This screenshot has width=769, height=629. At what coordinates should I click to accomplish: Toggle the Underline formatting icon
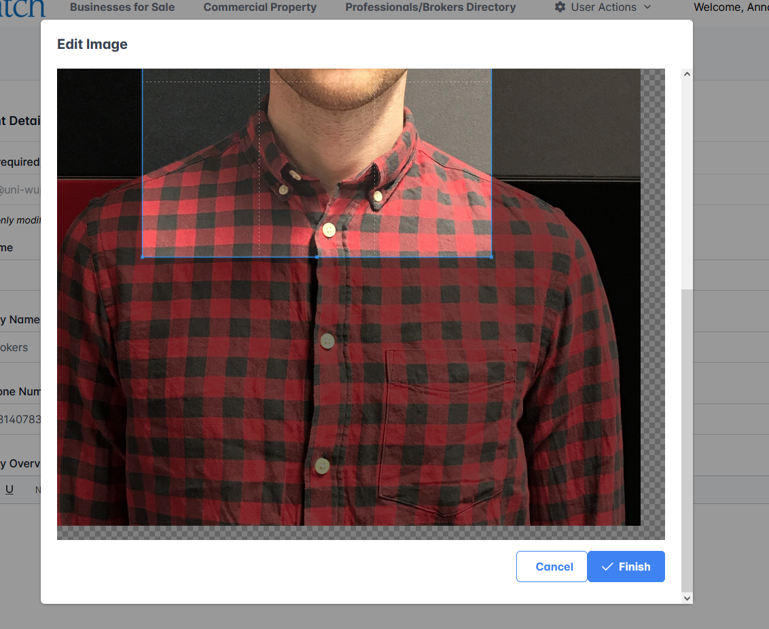(x=10, y=489)
